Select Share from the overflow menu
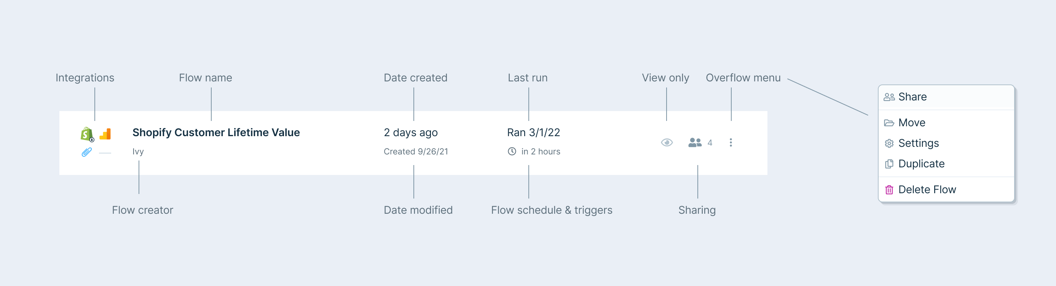 coord(912,97)
